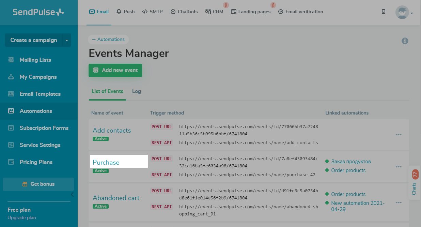Click Active badge under Add contacts
This screenshot has height=227, width=421.
tap(100, 139)
